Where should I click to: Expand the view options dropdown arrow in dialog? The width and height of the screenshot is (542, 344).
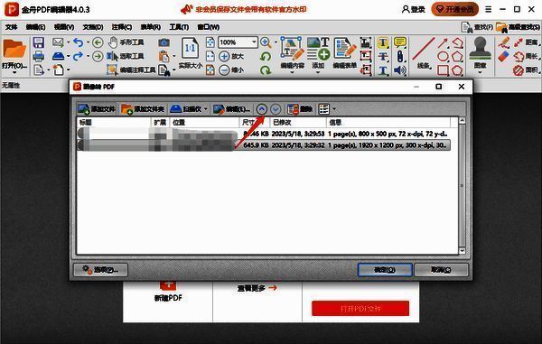pyautogui.click(x=334, y=109)
